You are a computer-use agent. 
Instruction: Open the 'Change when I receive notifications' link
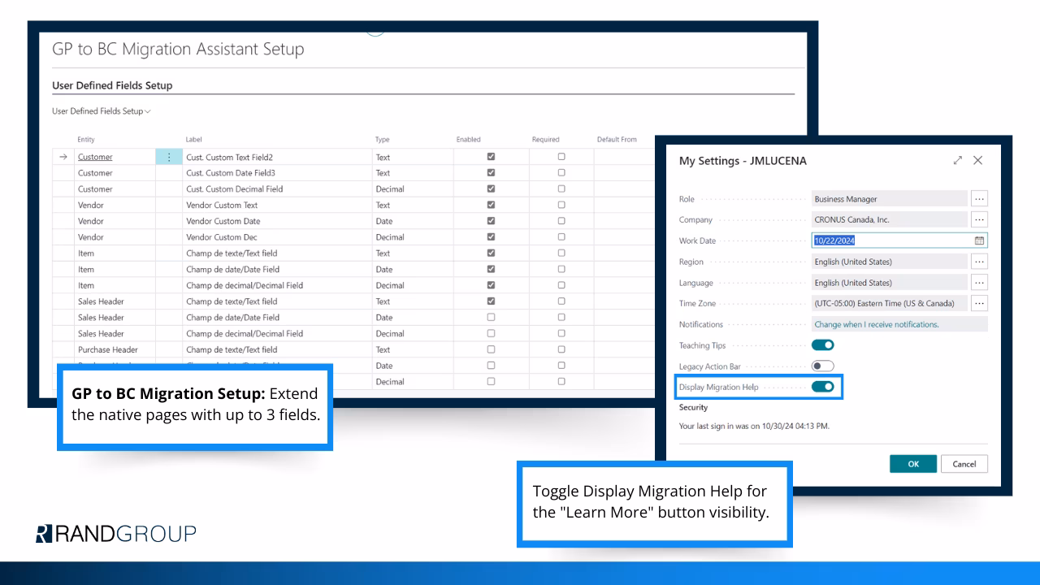(877, 324)
